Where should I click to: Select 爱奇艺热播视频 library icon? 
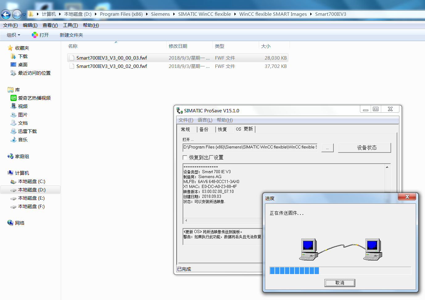[x=14, y=98]
